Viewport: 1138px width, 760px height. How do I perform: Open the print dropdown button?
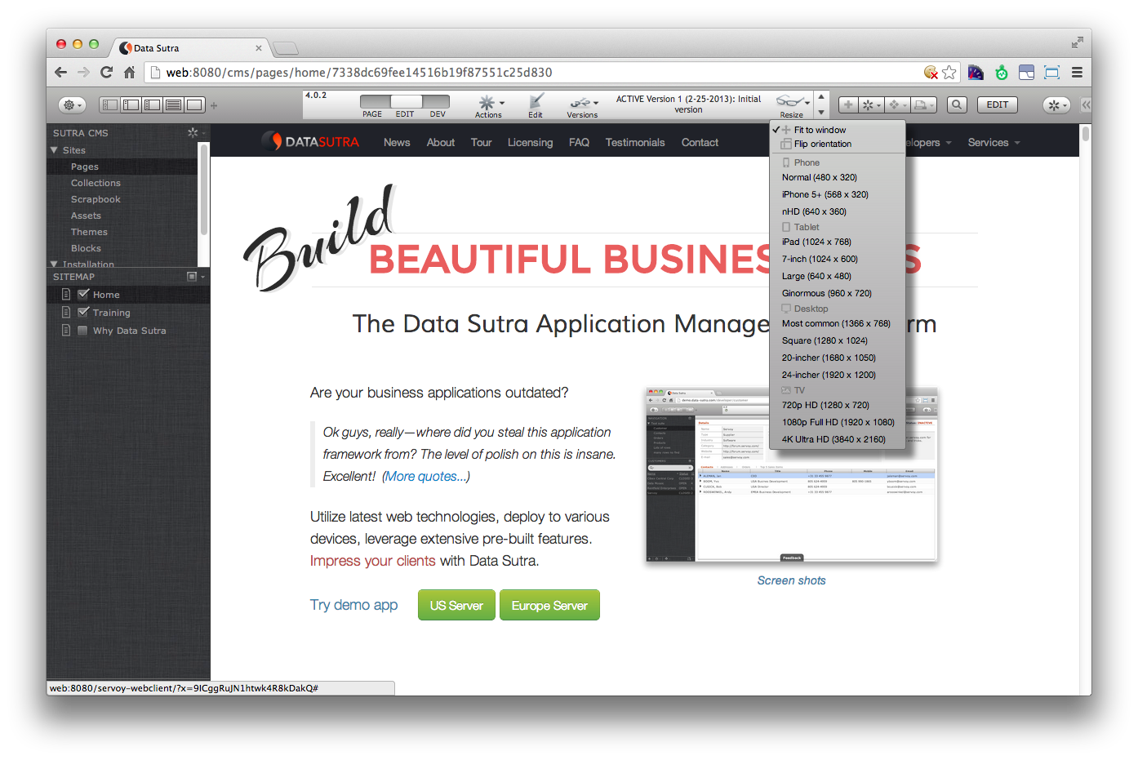923,104
